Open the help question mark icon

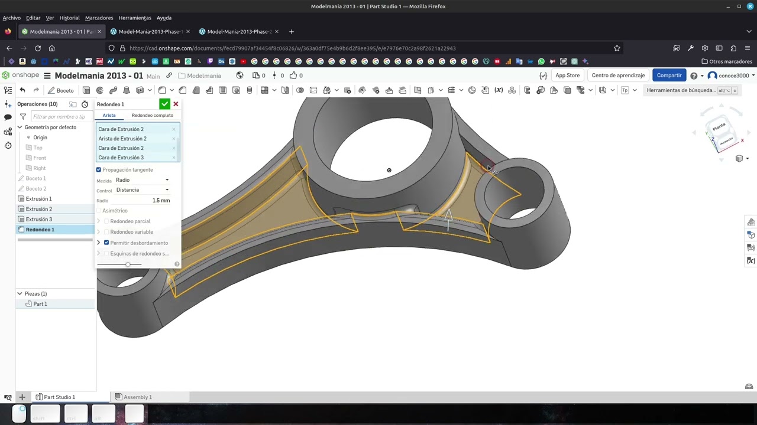click(x=694, y=76)
